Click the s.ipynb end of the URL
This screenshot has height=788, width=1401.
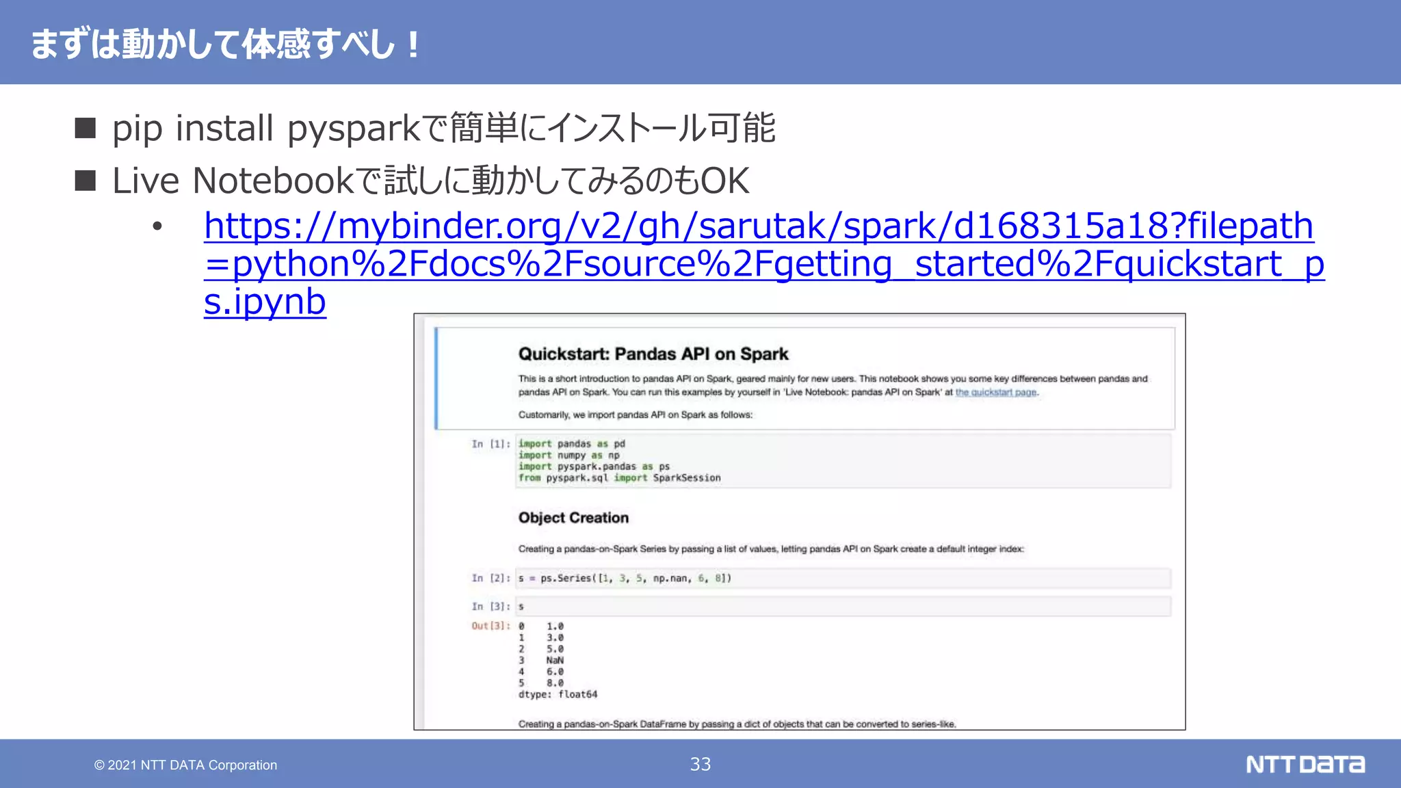(x=265, y=303)
